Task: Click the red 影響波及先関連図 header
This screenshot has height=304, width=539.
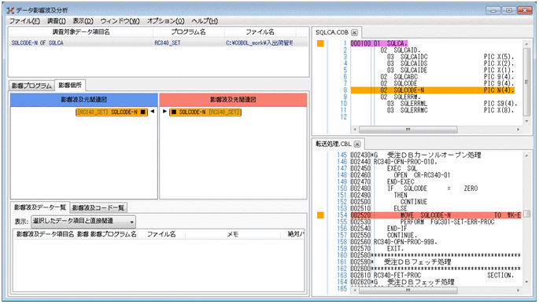Action: pyautogui.click(x=233, y=100)
